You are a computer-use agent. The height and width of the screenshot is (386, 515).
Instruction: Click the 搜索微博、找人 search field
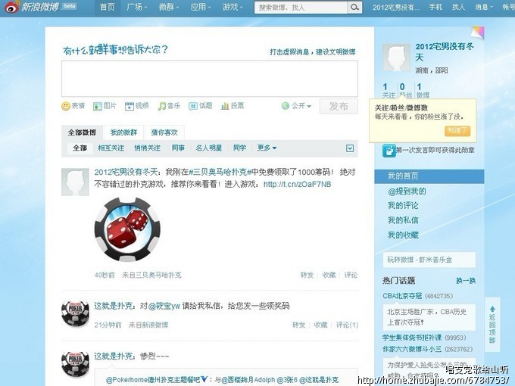coord(301,8)
